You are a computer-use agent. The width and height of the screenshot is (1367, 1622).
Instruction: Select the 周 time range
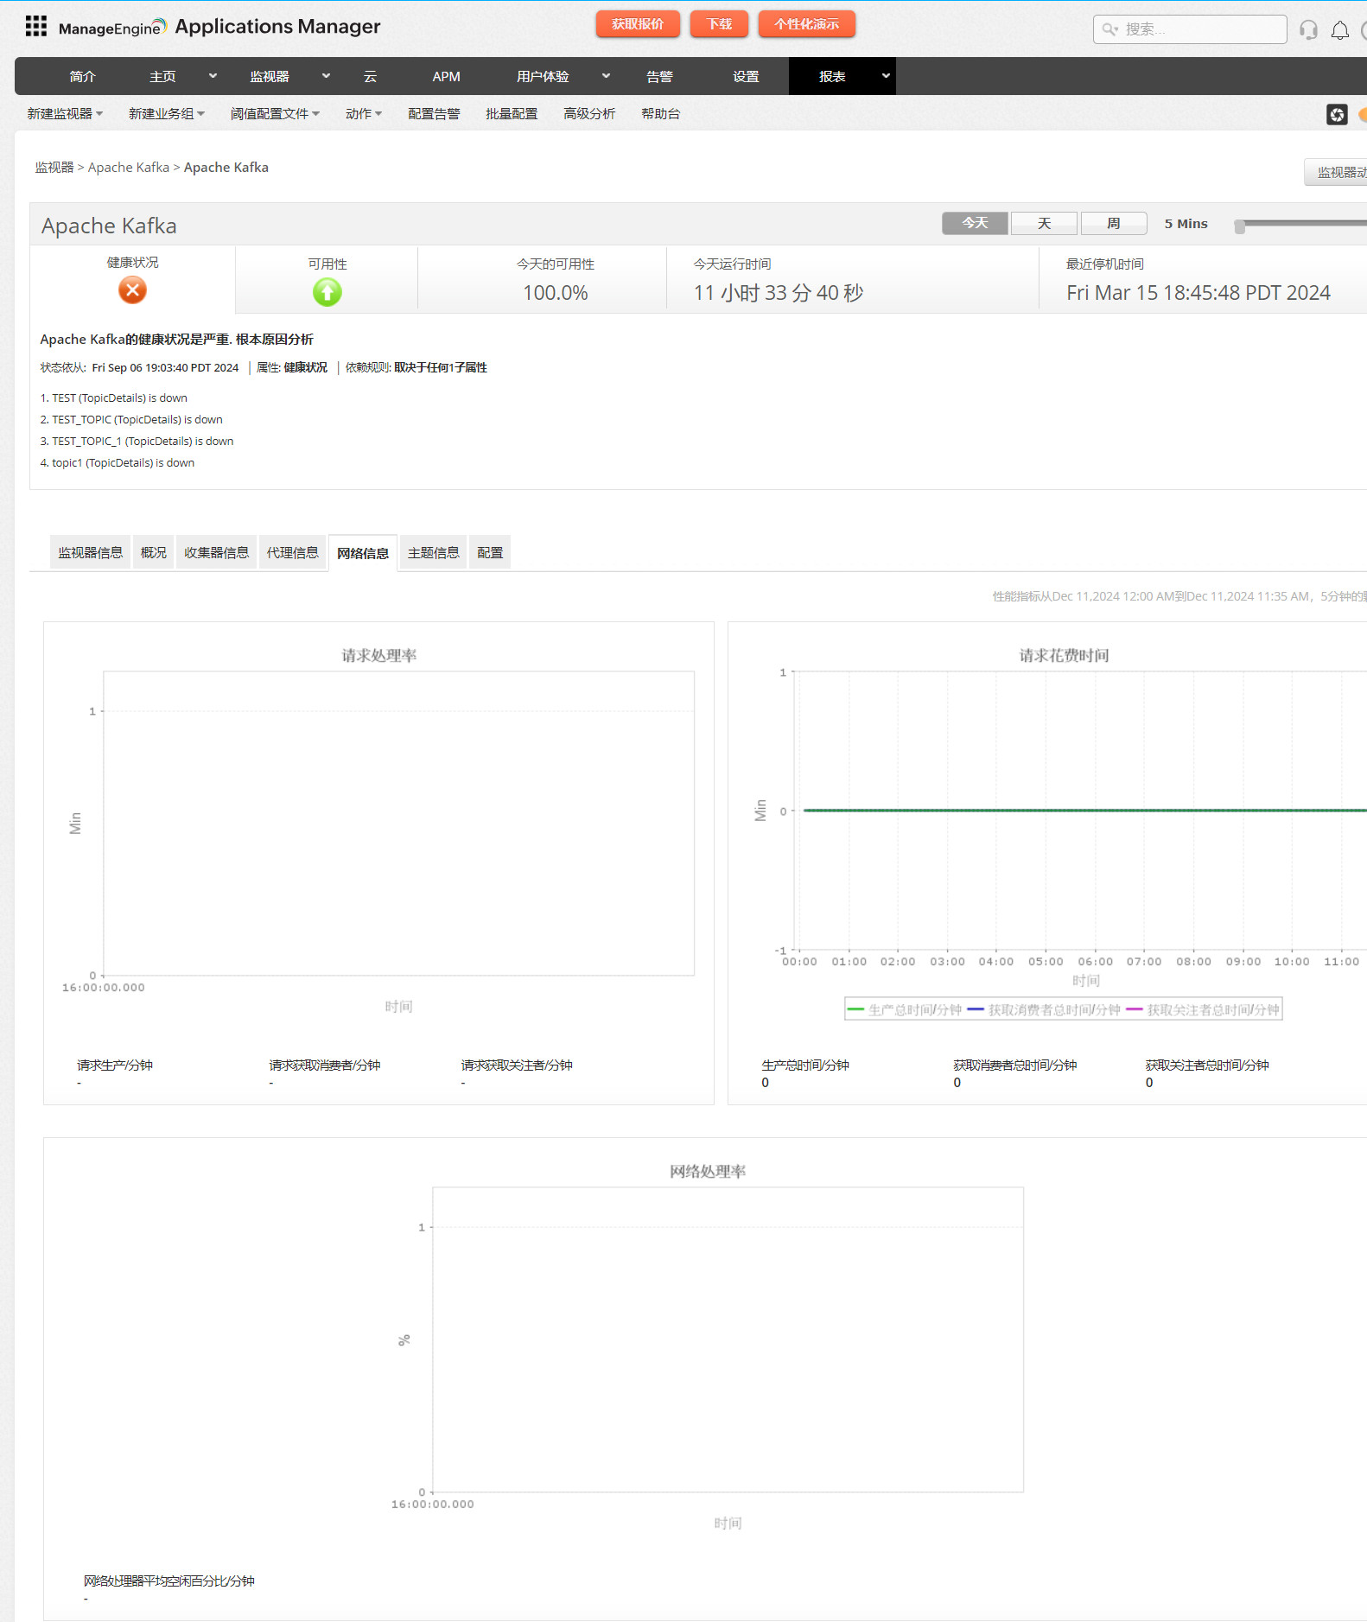tap(1114, 223)
